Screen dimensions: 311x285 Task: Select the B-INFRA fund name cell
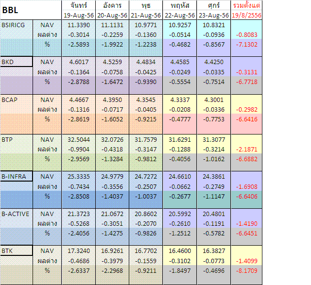pyautogui.click(x=17, y=176)
